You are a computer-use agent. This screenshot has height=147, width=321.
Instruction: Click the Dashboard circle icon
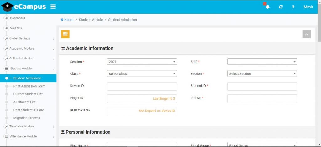tap(7, 18)
